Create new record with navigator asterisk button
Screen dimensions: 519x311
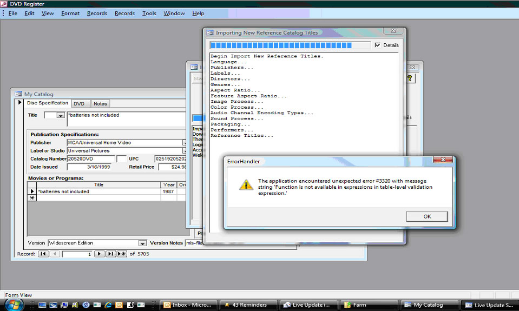[122, 254]
